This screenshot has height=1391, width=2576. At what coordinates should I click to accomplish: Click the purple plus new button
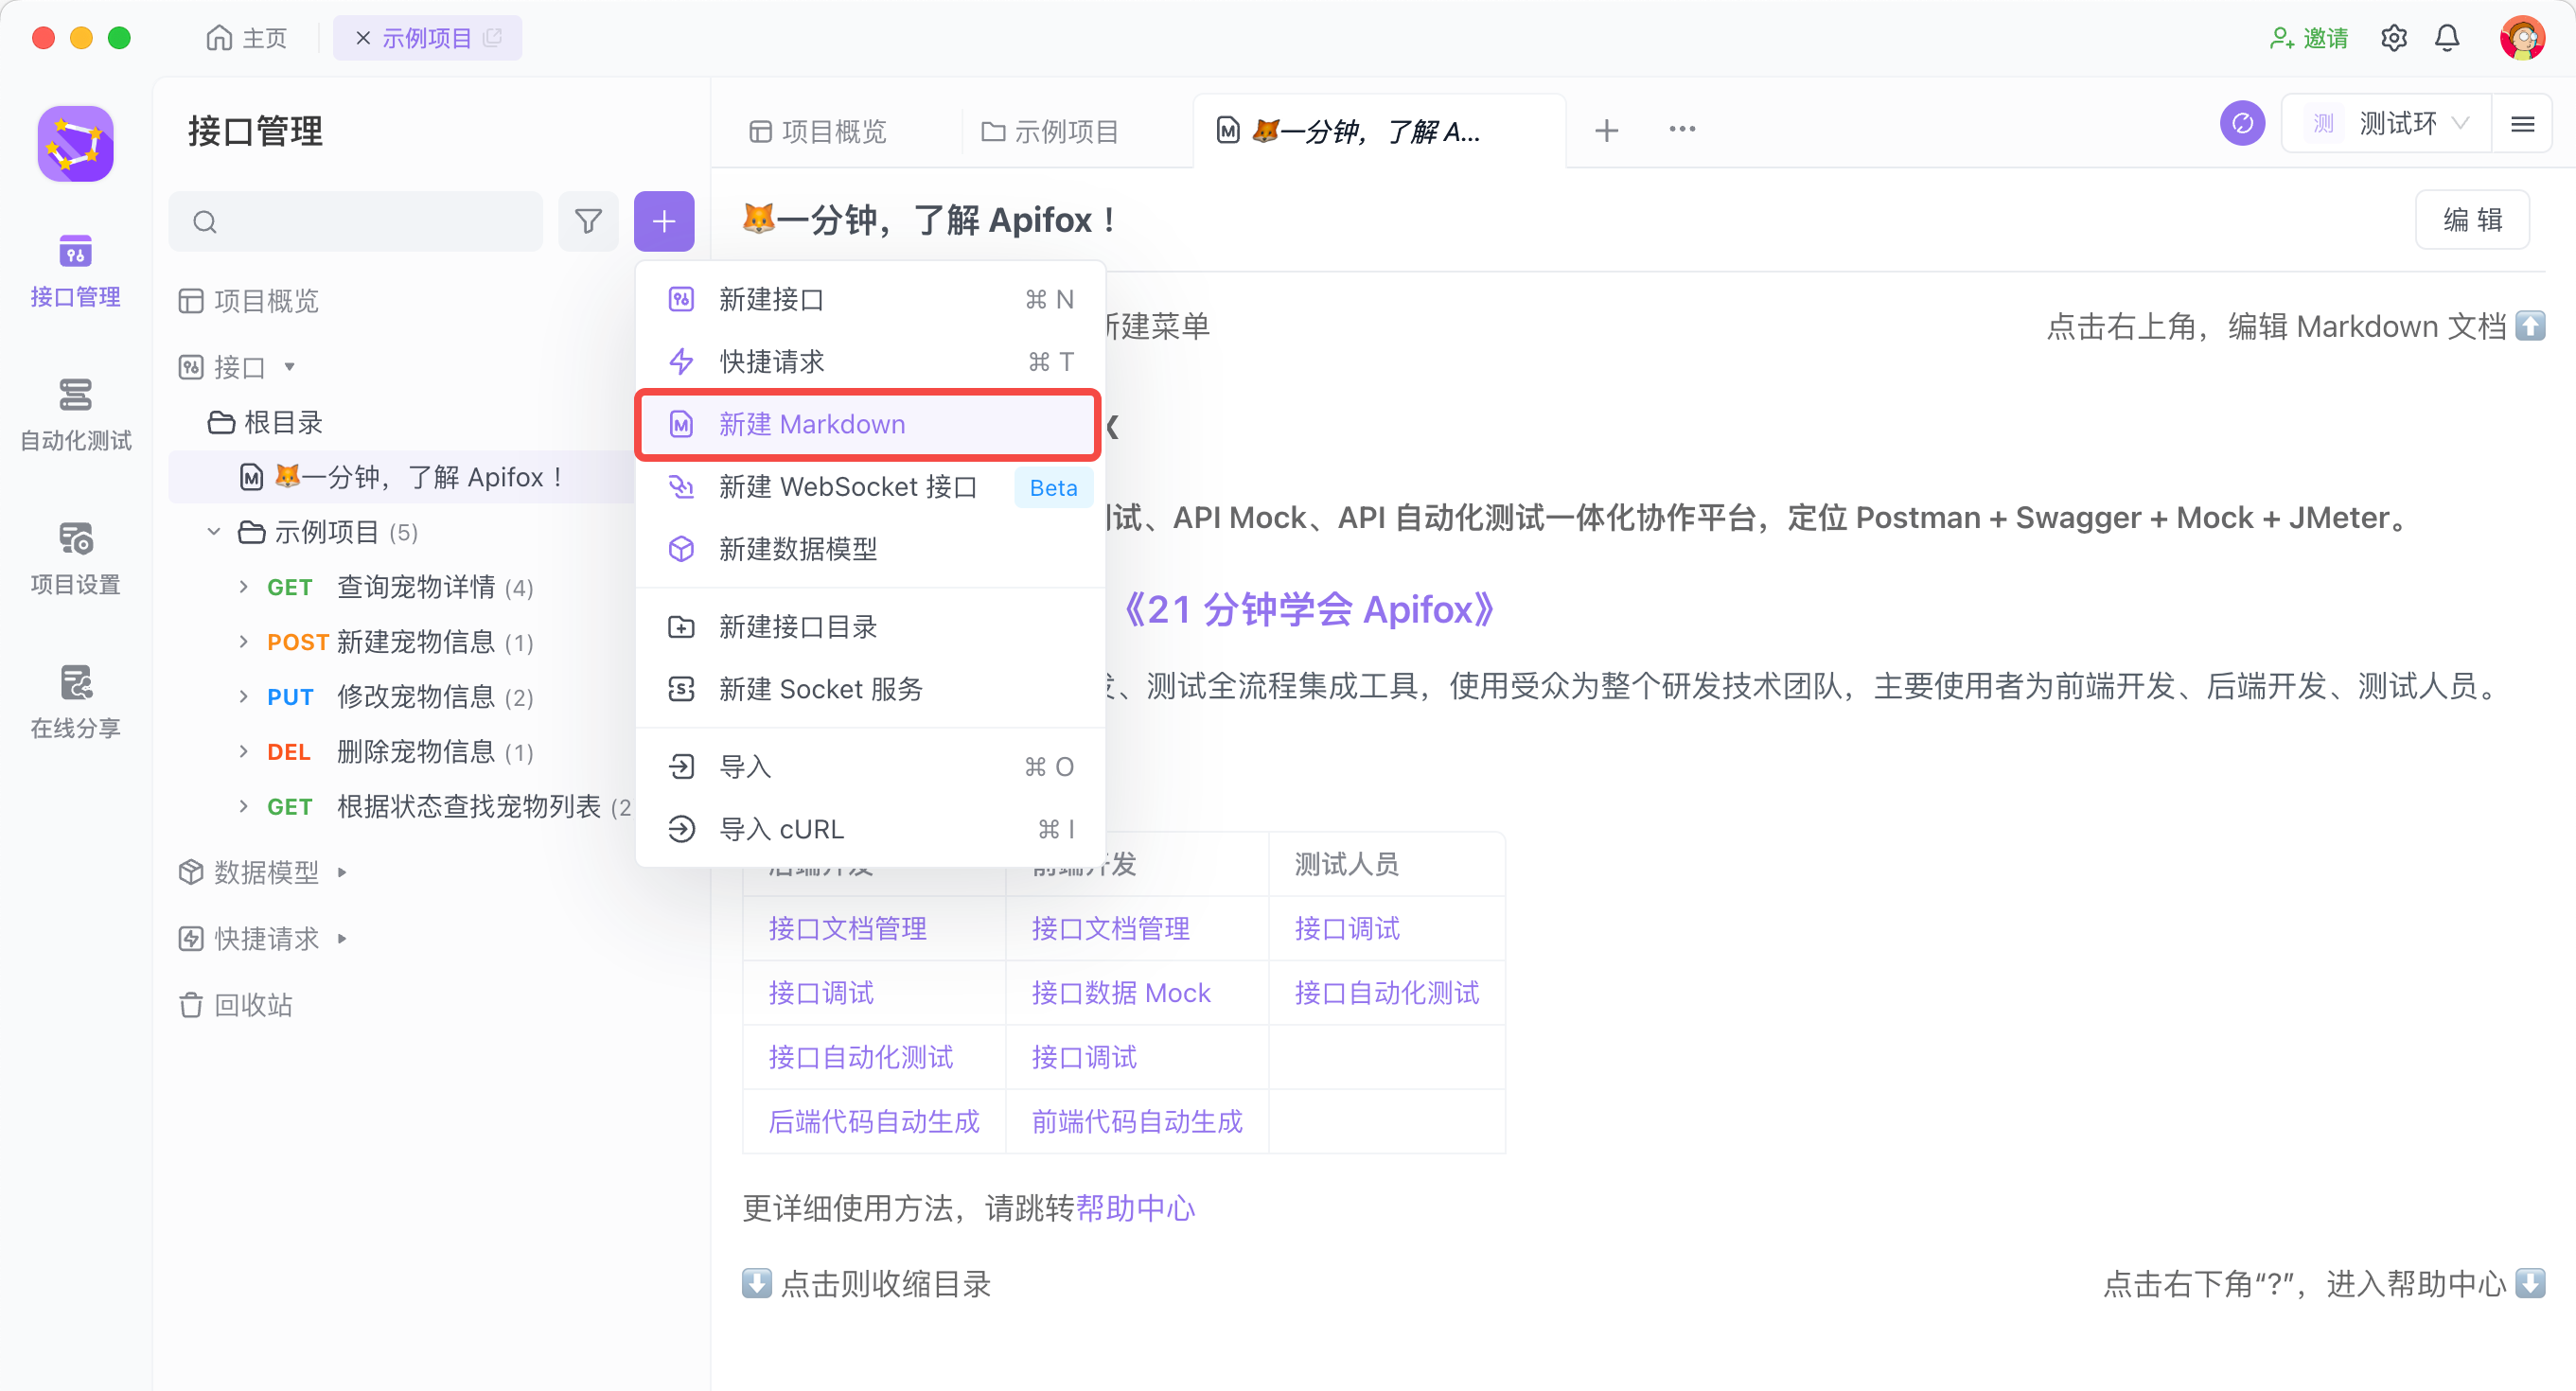coord(664,221)
